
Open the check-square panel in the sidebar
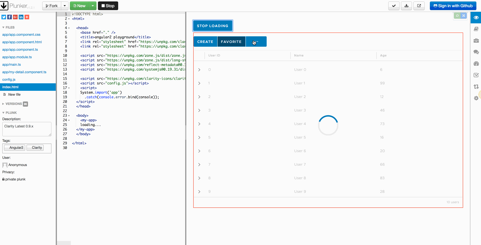click(476, 75)
